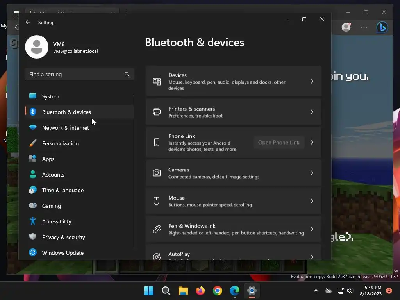Screen dimensions: 400x300
Task: Click the search magnifier in Find a setting
Action: coord(127,74)
